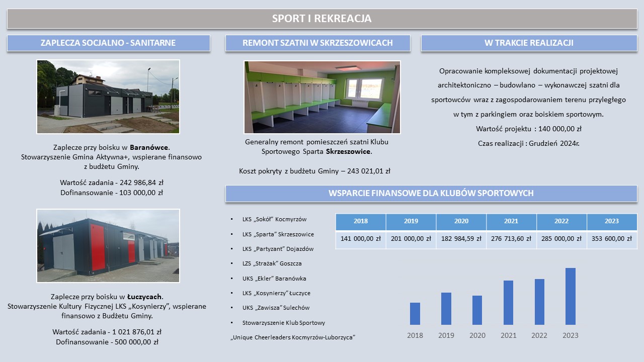
Task: Click the 2020 bar in the chart
Action: [477, 310]
